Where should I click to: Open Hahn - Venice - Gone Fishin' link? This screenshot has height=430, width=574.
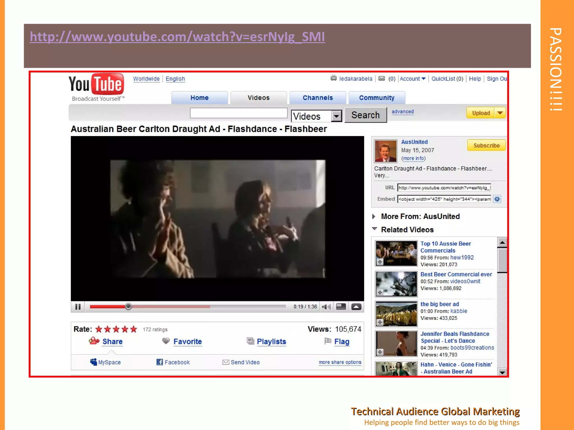456,368
